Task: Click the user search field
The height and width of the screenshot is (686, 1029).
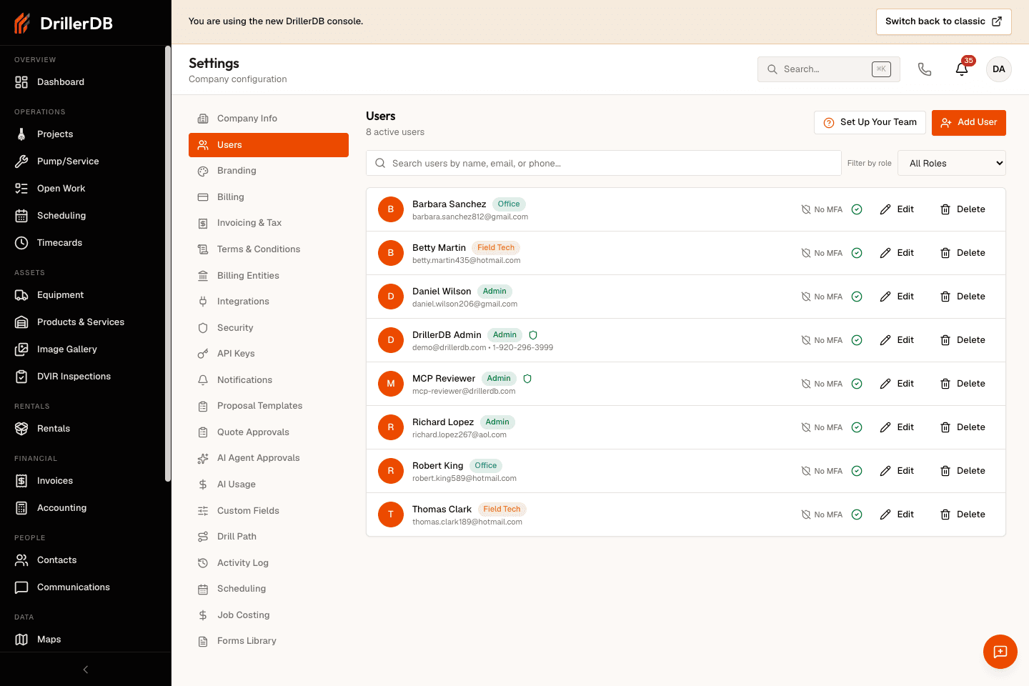Action: (x=604, y=163)
